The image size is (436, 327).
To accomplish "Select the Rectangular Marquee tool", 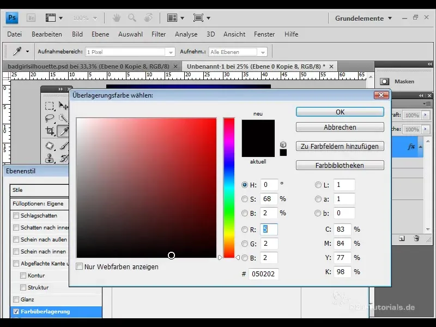I will point(50,106).
